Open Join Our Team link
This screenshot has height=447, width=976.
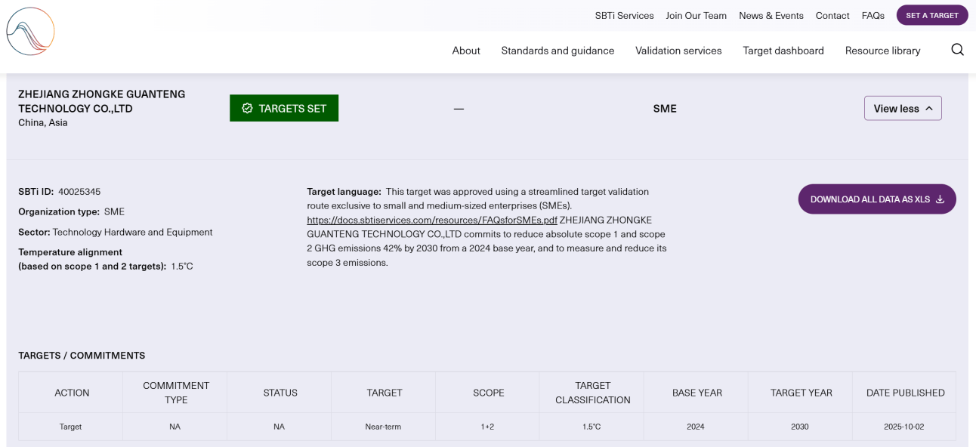(696, 15)
